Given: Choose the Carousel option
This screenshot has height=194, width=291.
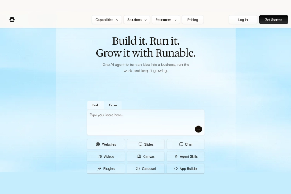Looking at the screenshot, I should 146,168.
